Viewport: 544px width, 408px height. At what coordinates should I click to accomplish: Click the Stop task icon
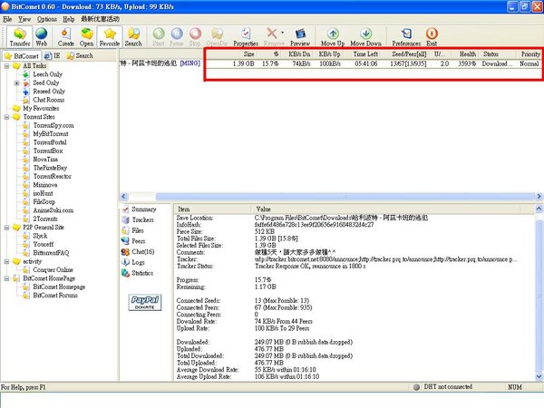[195, 36]
